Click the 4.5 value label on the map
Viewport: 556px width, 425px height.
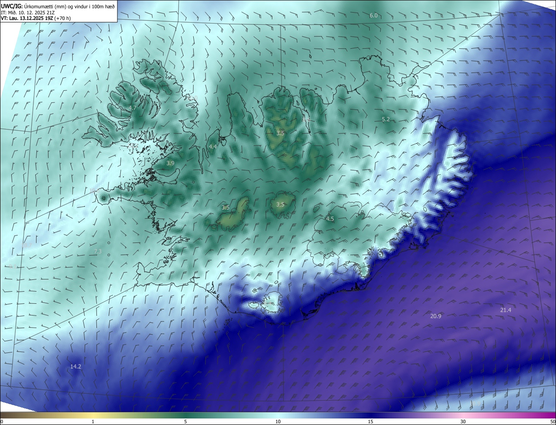[330, 219]
